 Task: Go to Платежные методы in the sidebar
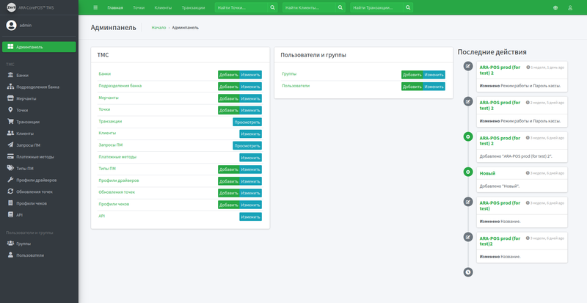pyautogui.click(x=34, y=156)
